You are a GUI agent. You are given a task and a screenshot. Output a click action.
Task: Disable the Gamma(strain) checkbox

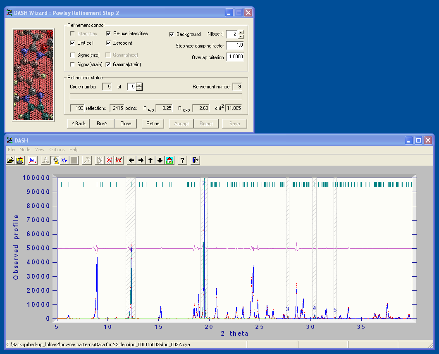108,64
